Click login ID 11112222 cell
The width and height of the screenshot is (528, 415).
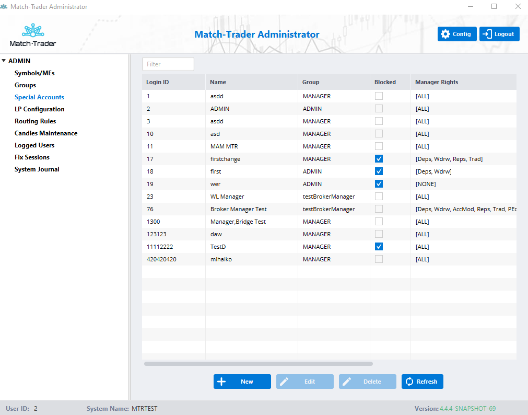tap(174, 246)
